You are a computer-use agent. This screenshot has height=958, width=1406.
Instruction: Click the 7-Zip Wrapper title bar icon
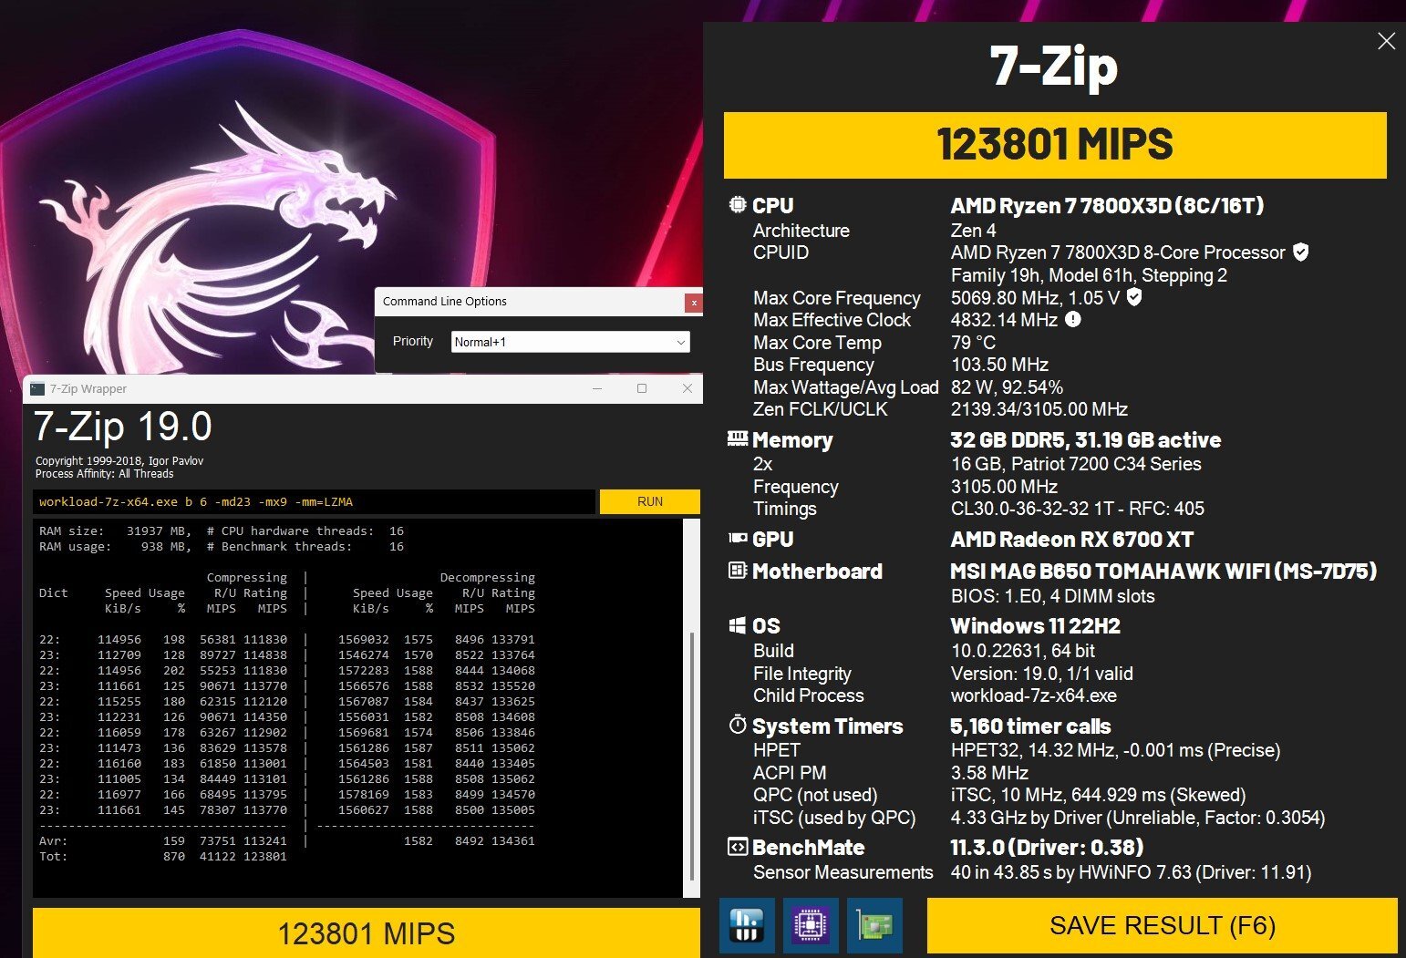(x=37, y=388)
